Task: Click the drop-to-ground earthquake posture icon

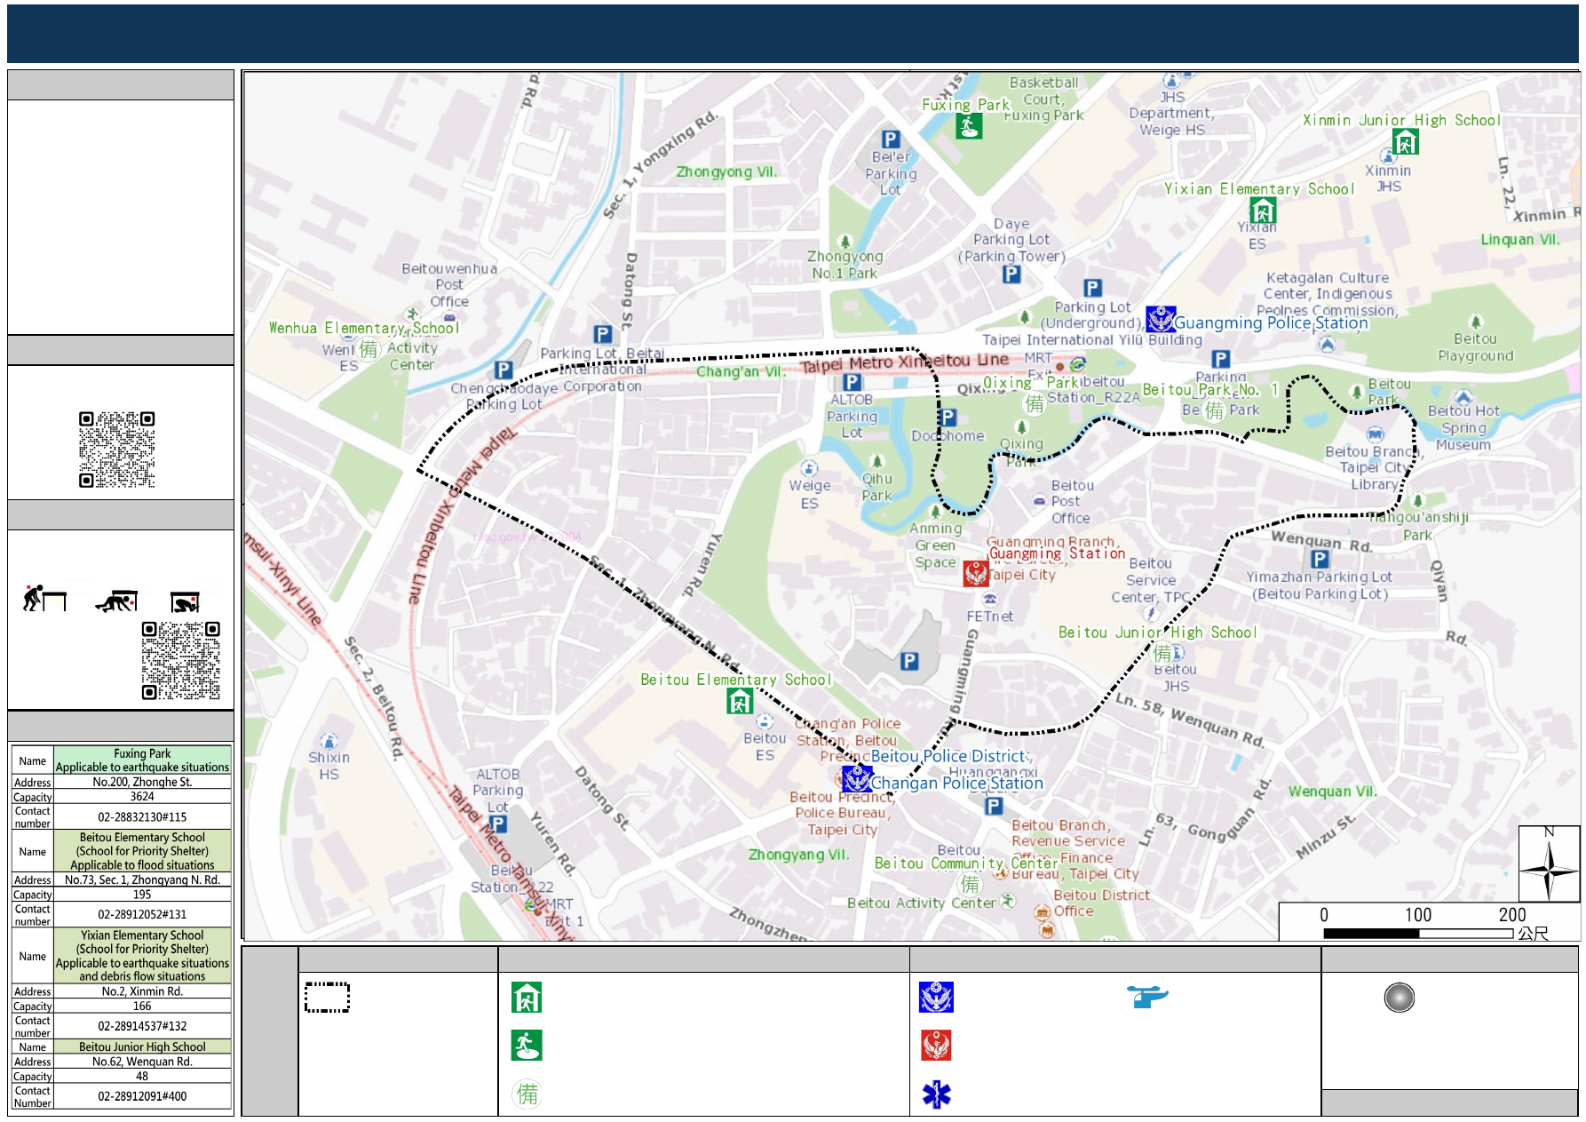Action: click(44, 598)
